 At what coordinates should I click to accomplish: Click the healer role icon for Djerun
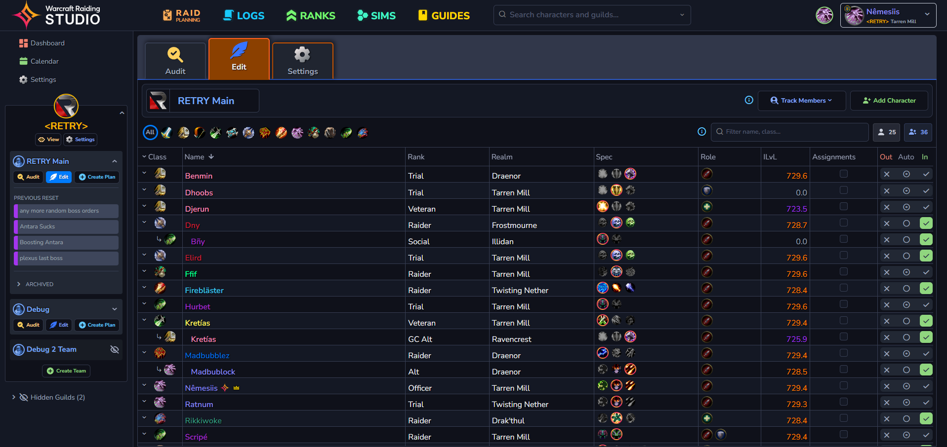point(707,207)
